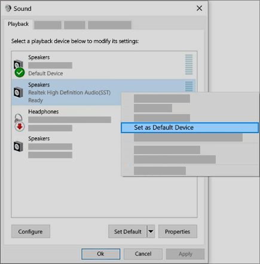The width and height of the screenshot is (260, 264).
Task: Switch to the Playback tab
Action: (x=18, y=24)
